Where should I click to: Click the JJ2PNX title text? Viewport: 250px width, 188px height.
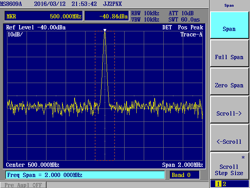tap(112, 4)
